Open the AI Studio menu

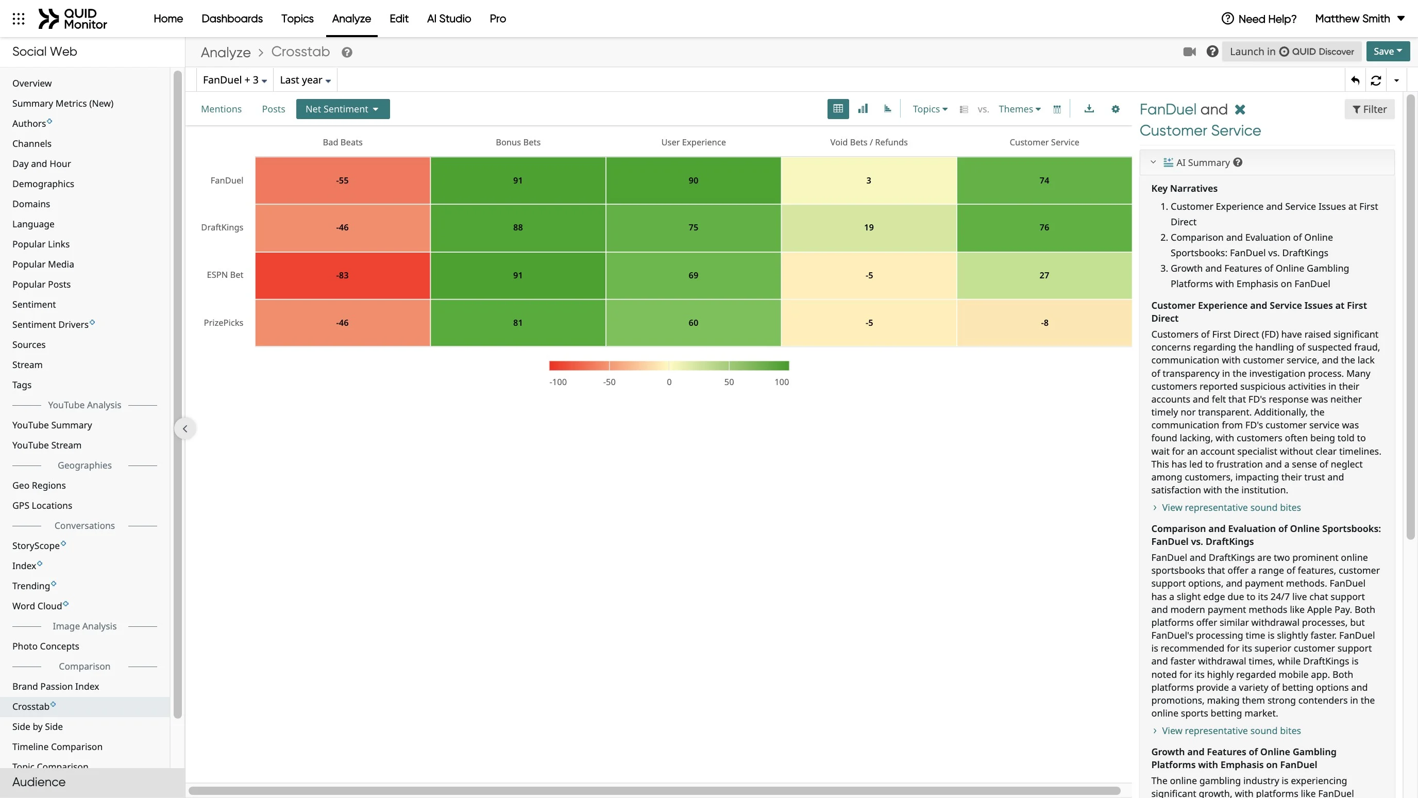pos(449,19)
